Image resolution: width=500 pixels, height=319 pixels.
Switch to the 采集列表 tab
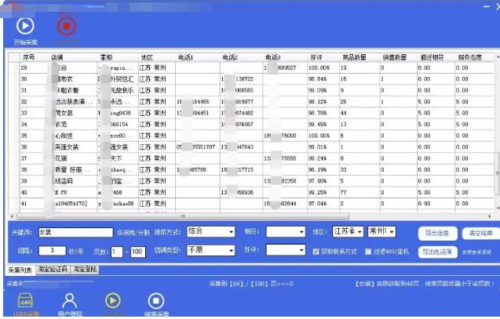click(x=18, y=270)
